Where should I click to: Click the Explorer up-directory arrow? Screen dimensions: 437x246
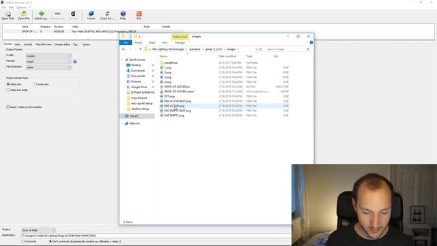pyautogui.click(x=140, y=49)
